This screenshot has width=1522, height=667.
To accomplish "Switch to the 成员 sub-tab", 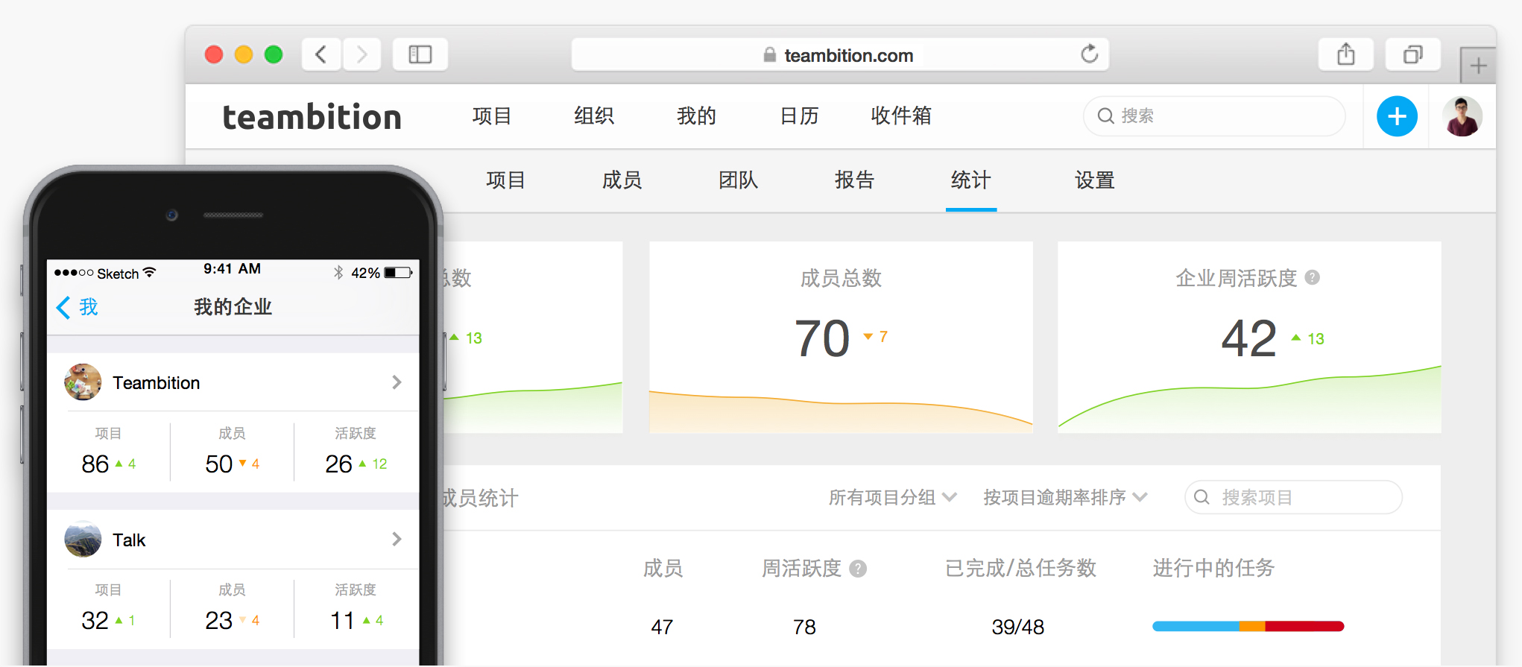I will pos(622,180).
